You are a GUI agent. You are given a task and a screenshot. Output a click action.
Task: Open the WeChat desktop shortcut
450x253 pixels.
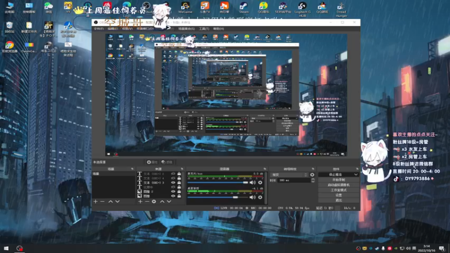[48, 8]
